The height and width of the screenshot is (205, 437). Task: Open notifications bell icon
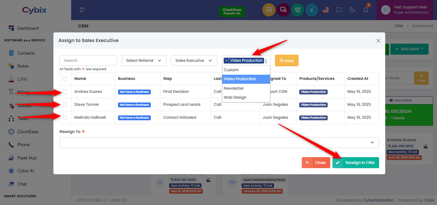point(366,10)
